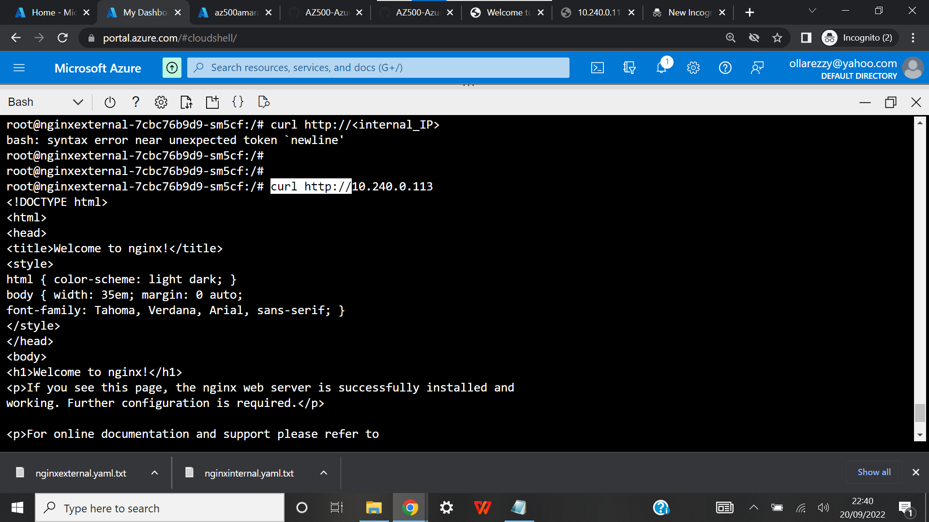Click the Show all downloads button
The width and height of the screenshot is (929, 522).
(873, 472)
